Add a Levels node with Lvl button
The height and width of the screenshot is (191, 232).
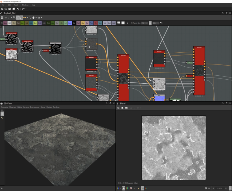coord(65,23)
